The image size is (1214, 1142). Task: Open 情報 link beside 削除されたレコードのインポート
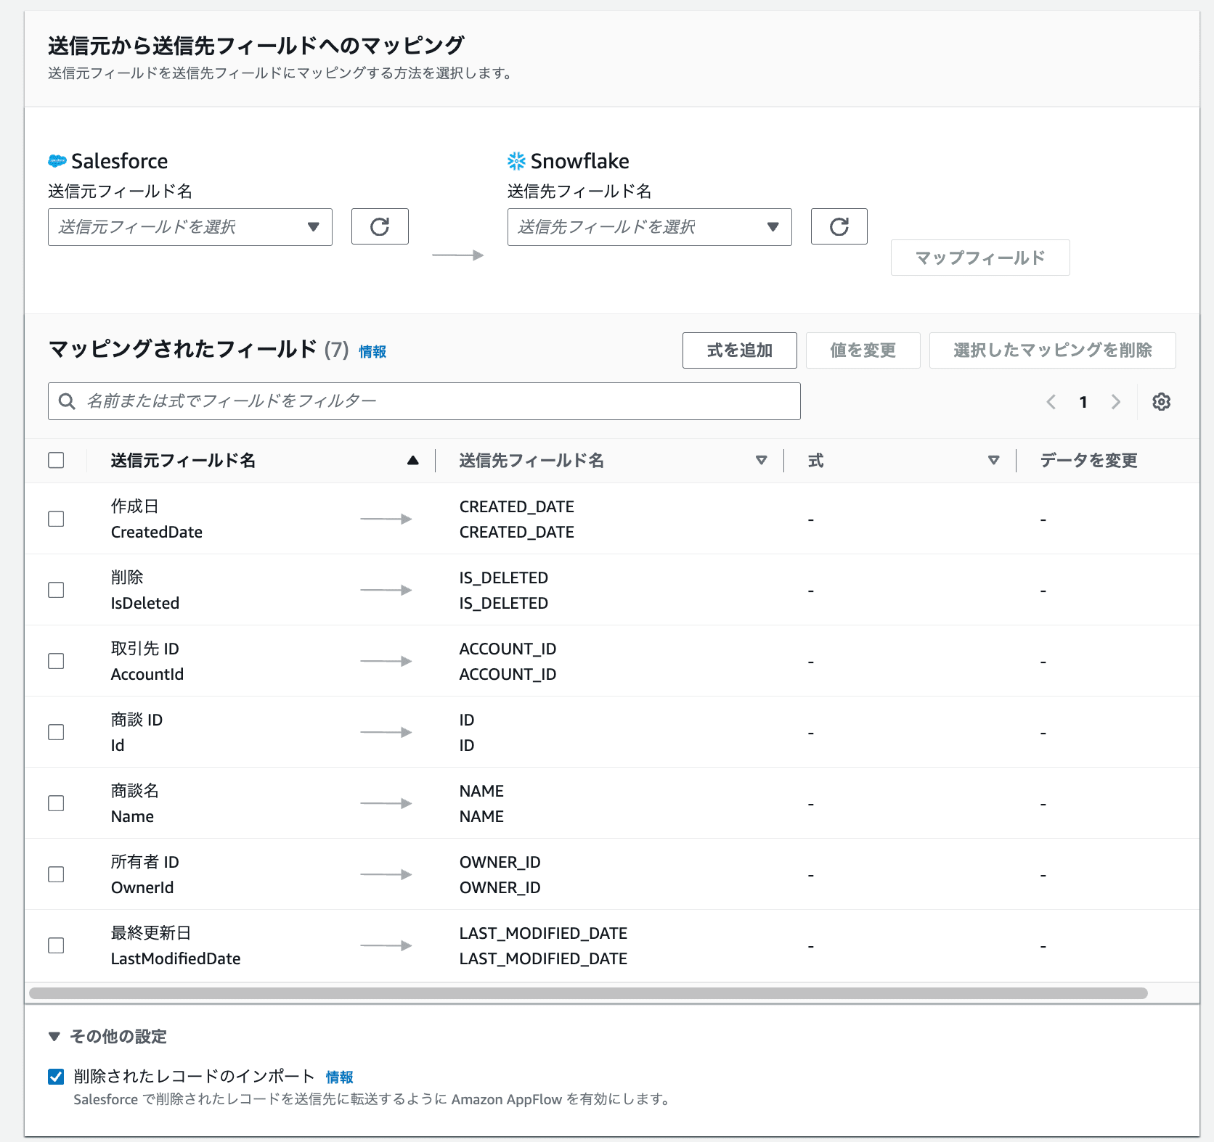[x=339, y=1077]
